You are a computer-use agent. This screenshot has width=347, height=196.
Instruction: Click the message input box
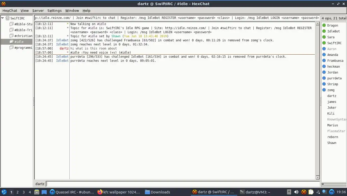pos(183,184)
